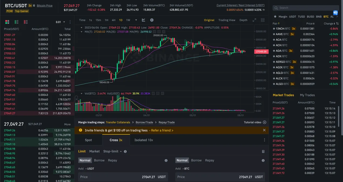Viewport: 343px width, 182px height.
Task: Collapse the MA indicator legend
Action: pyautogui.click(x=82, y=32)
